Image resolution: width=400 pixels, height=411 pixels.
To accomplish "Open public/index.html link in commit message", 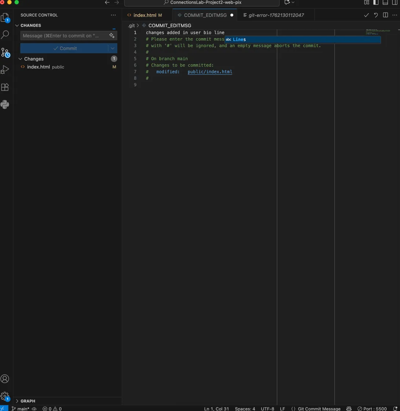I will 210,72.
